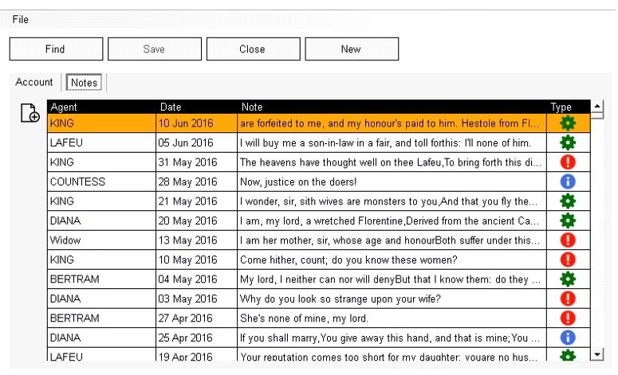Click the Agent column header

[64, 107]
